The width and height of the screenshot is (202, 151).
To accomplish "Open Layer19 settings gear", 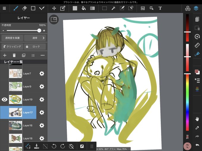I will click(42, 99).
